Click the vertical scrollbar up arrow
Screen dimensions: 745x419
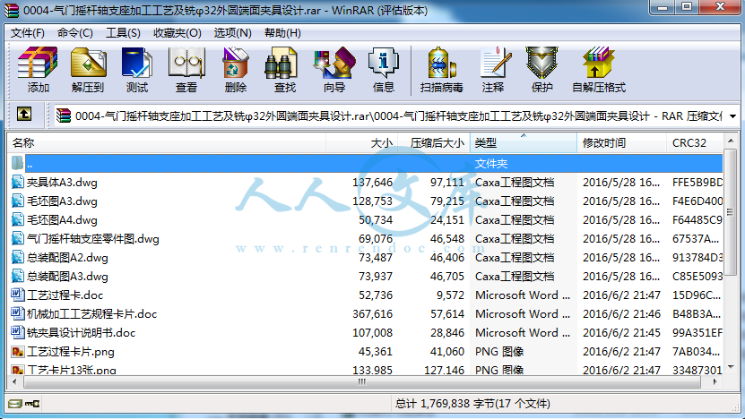click(x=731, y=141)
